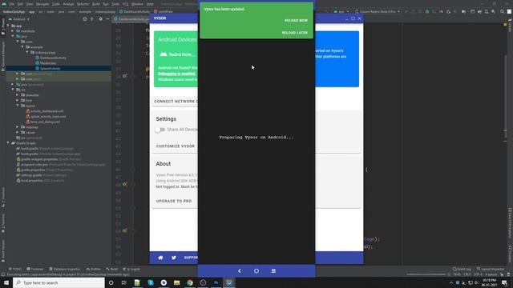
Task: Open the Layout Inspector tab
Action: coord(491,269)
